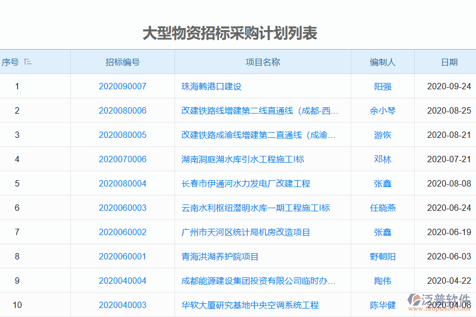Open bid number 2020090007

point(122,86)
